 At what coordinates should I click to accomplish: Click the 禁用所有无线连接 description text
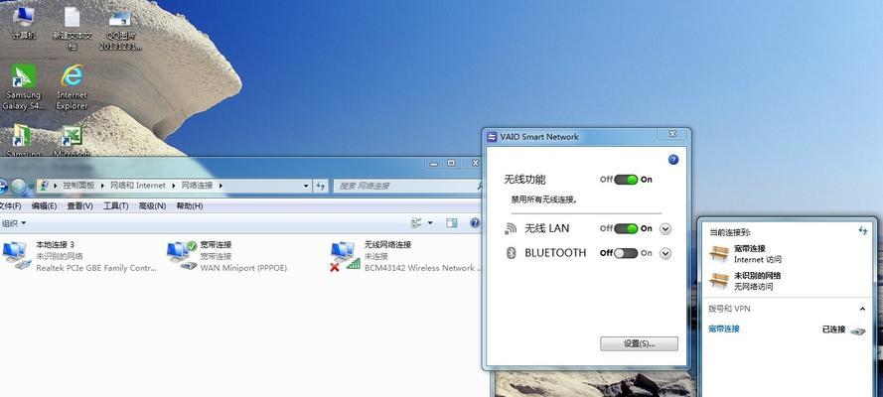pyautogui.click(x=544, y=199)
